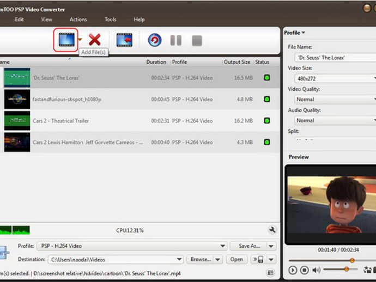Click the status indicator for fastandfurious-sbspot_h1080p
The image size is (376, 282).
click(267, 99)
